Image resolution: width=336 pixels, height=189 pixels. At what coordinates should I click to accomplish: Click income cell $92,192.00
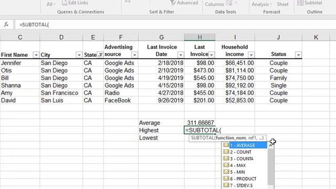point(235,86)
